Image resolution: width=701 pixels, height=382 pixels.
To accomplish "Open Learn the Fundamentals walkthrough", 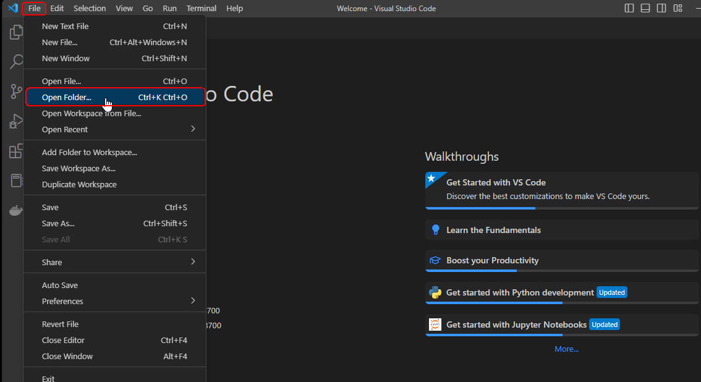I will (561, 230).
